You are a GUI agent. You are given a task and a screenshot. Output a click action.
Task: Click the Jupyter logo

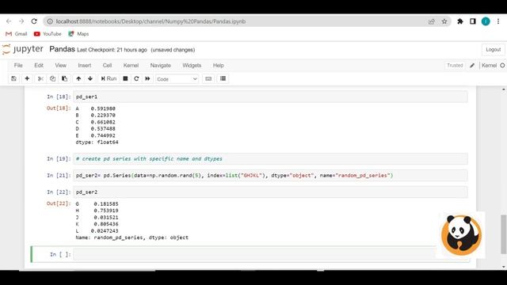click(23, 49)
